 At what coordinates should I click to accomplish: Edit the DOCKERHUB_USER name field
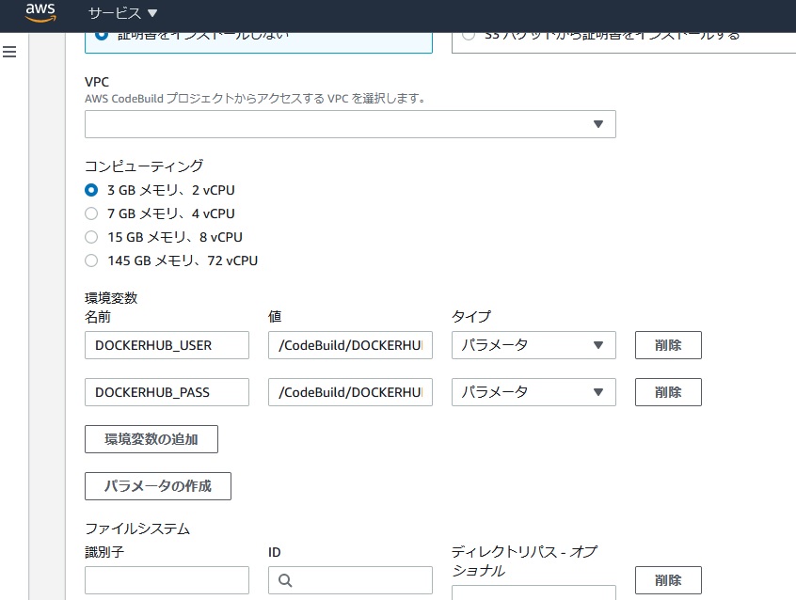click(167, 345)
